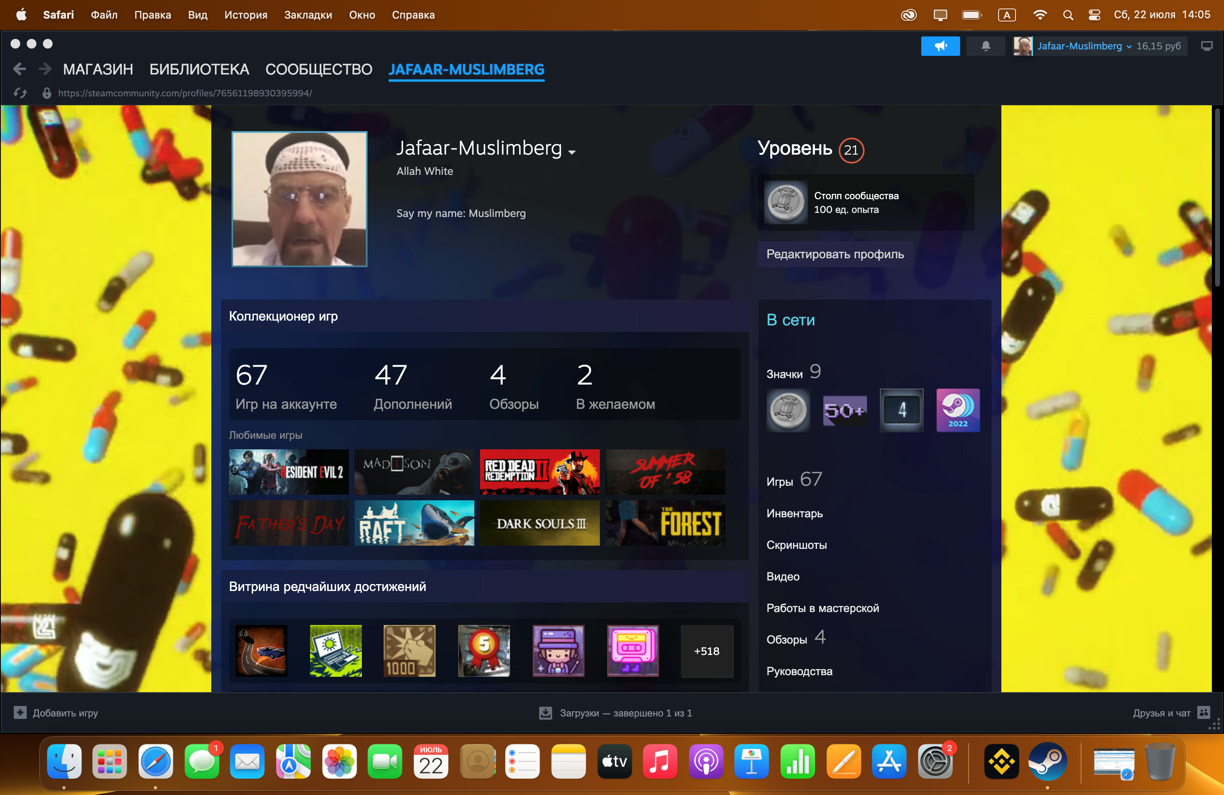This screenshot has height=795, width=1224.
Task: Open Red Dead Redemption II thumbnail
Action: point(540,472)
